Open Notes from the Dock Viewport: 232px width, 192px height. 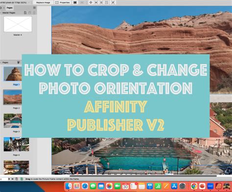[141, 186]
